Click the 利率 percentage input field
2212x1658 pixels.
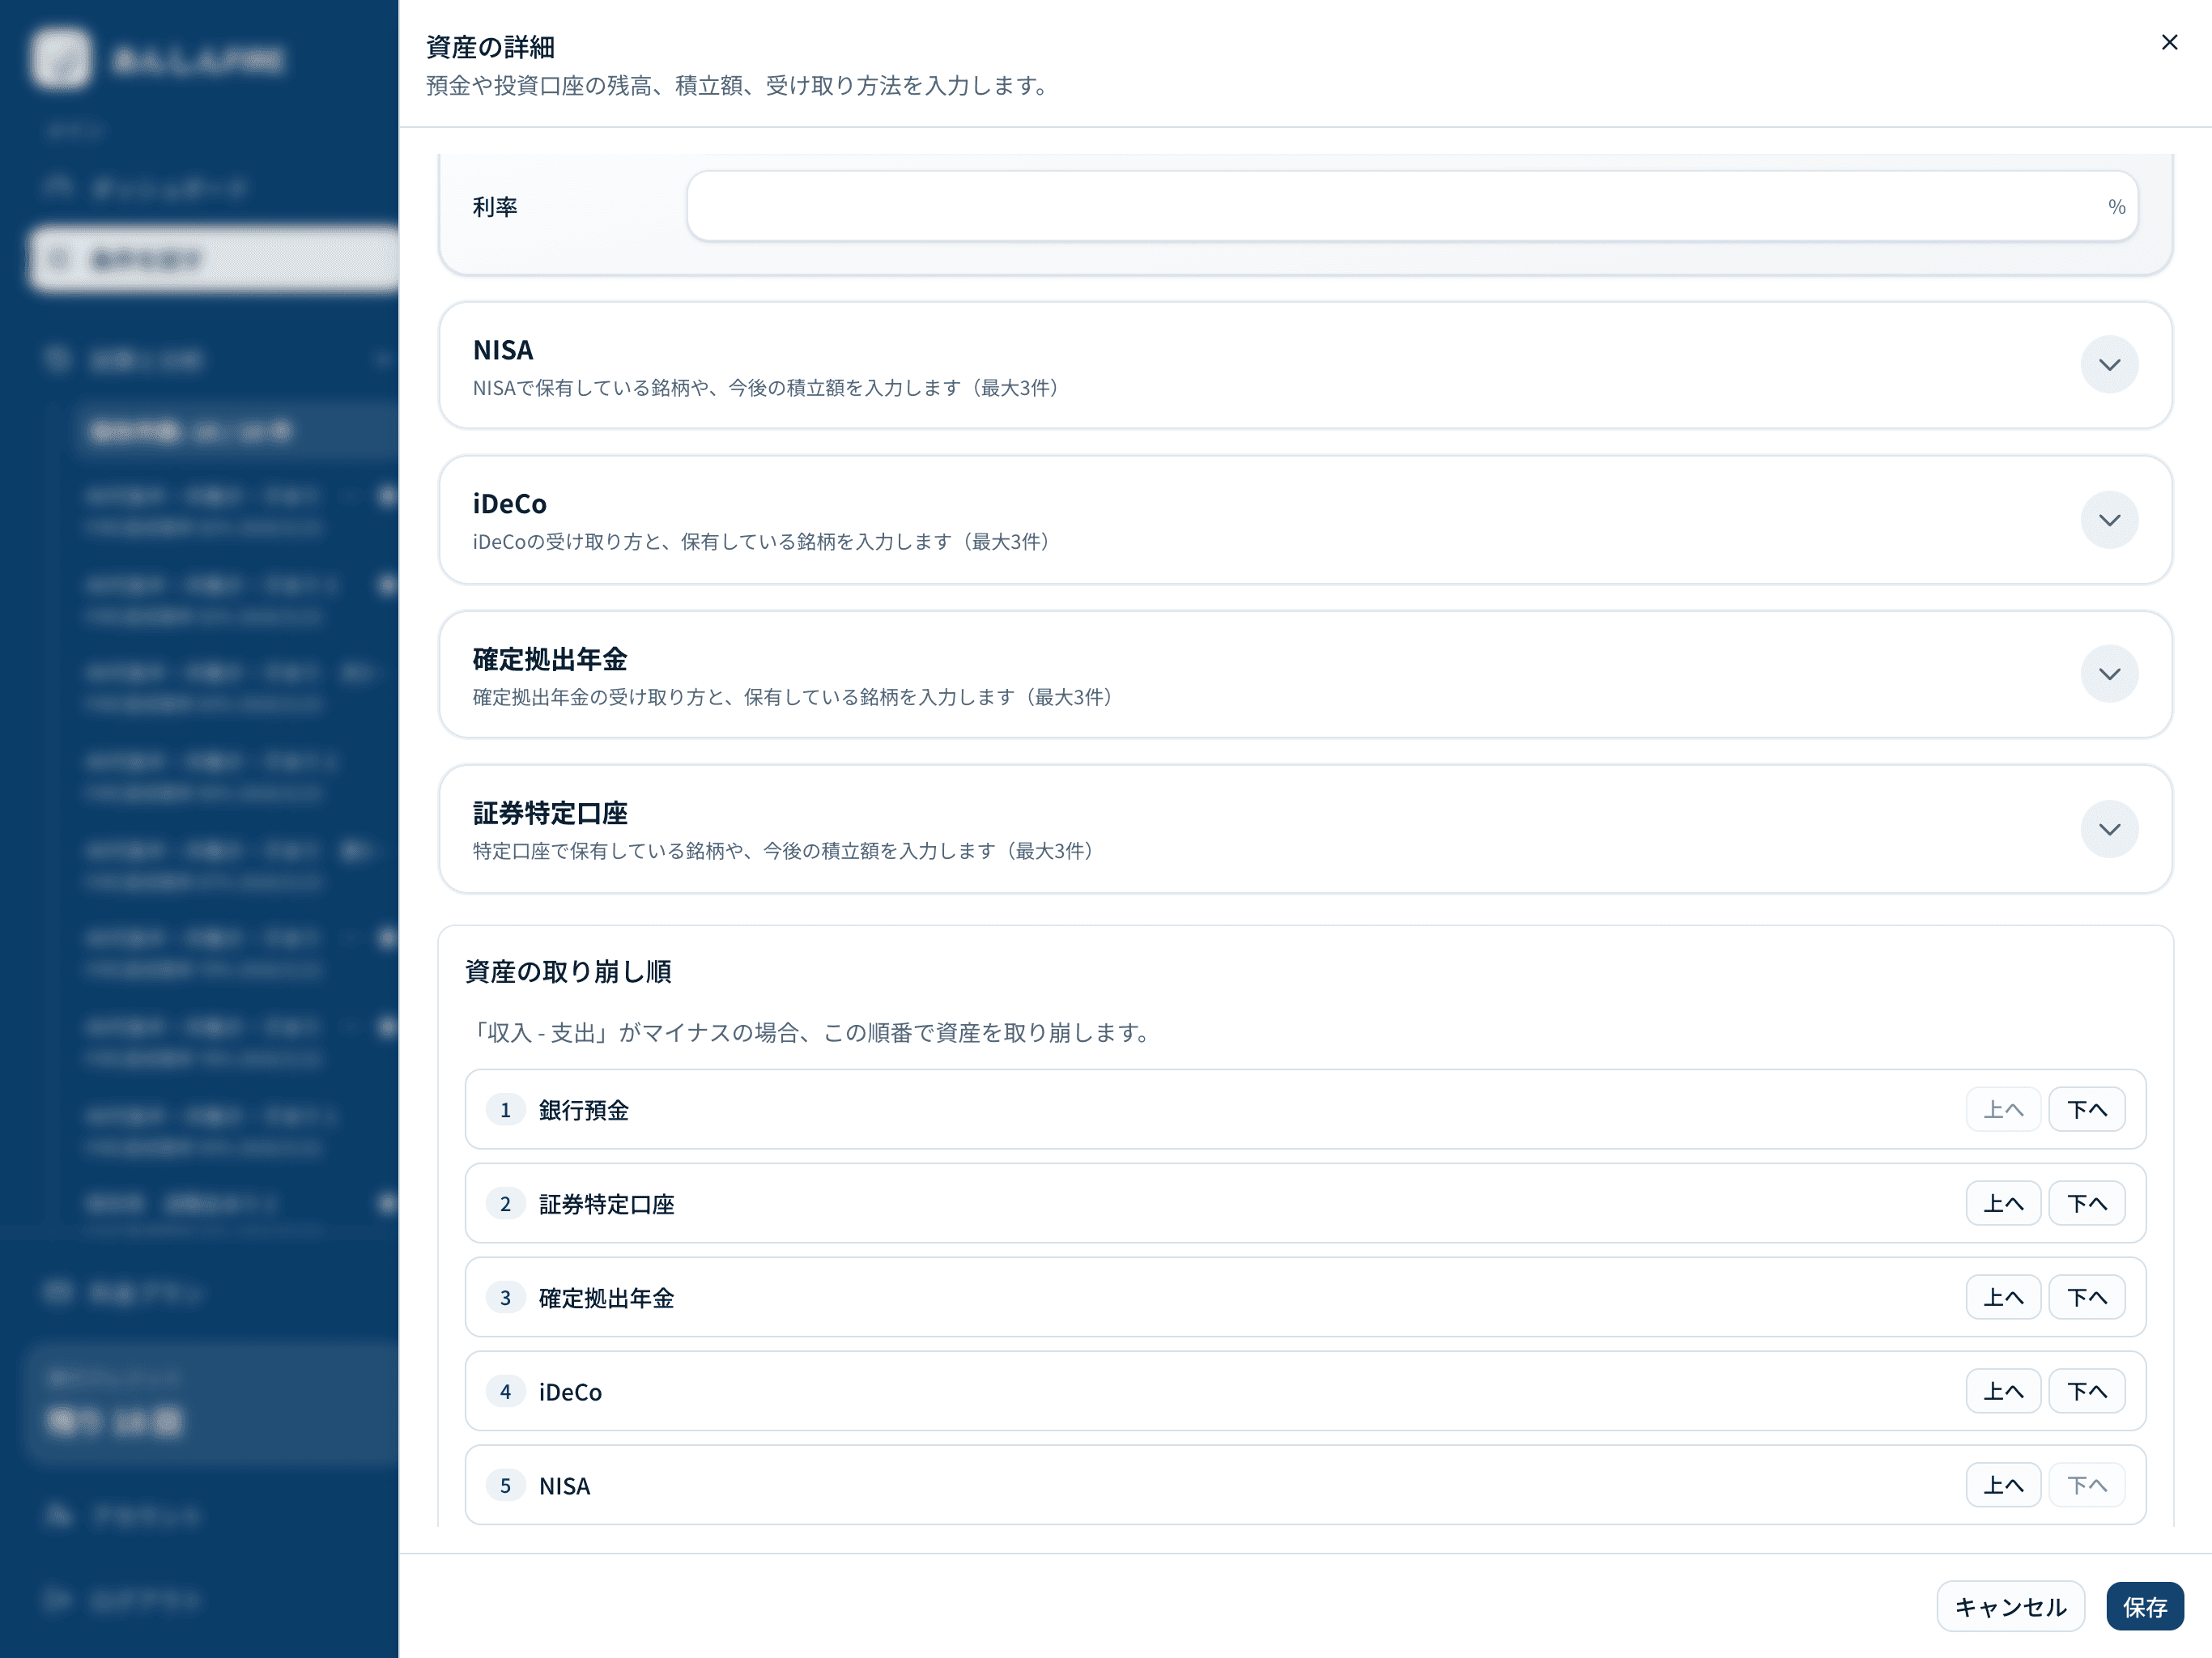coord(1412,206)
